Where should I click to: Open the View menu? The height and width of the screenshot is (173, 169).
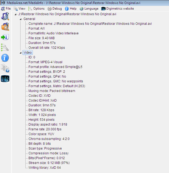(x=22, y=9)
